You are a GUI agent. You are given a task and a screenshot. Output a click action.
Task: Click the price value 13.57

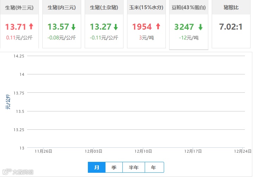tap(59, 27)
